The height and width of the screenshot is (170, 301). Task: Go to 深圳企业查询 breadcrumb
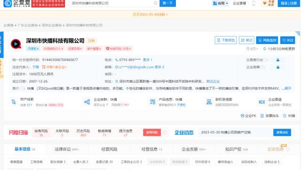click(x=52, y=25)
